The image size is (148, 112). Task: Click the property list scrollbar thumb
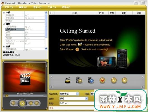(x=46, y=26)
